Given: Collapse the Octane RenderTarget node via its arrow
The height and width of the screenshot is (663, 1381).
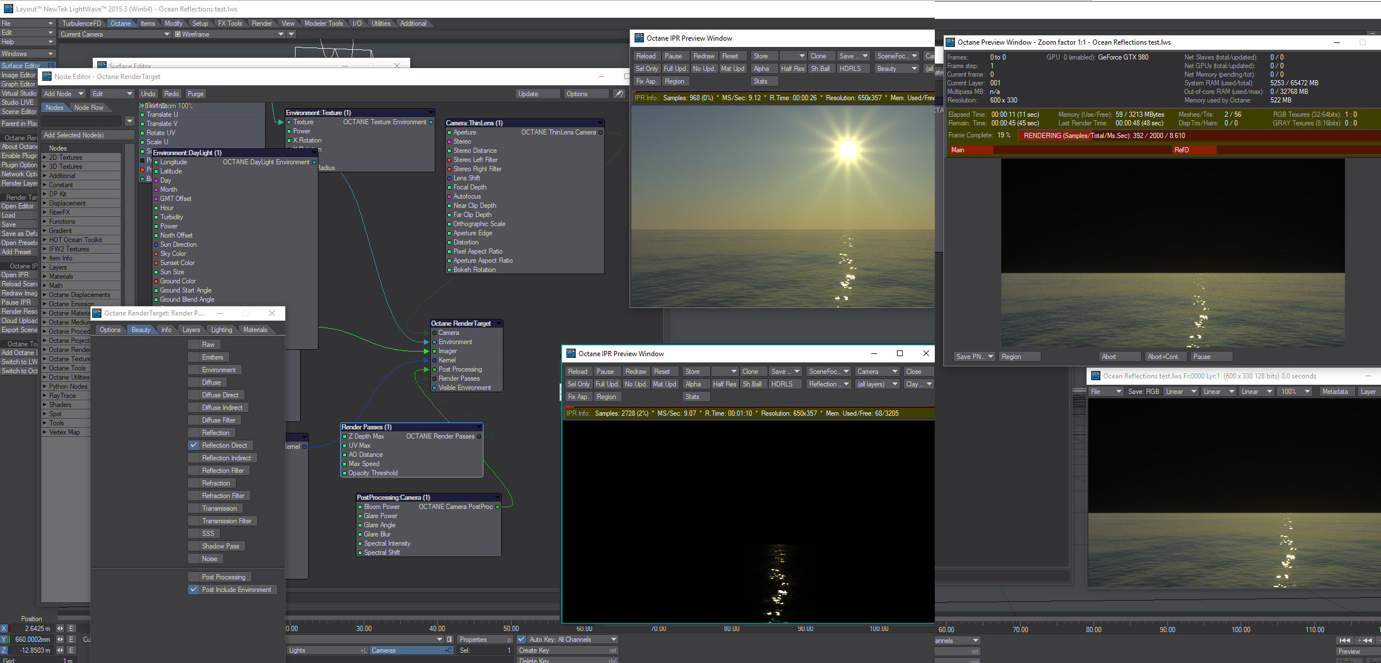Looking at the screenshot, I should click(499, 323).
